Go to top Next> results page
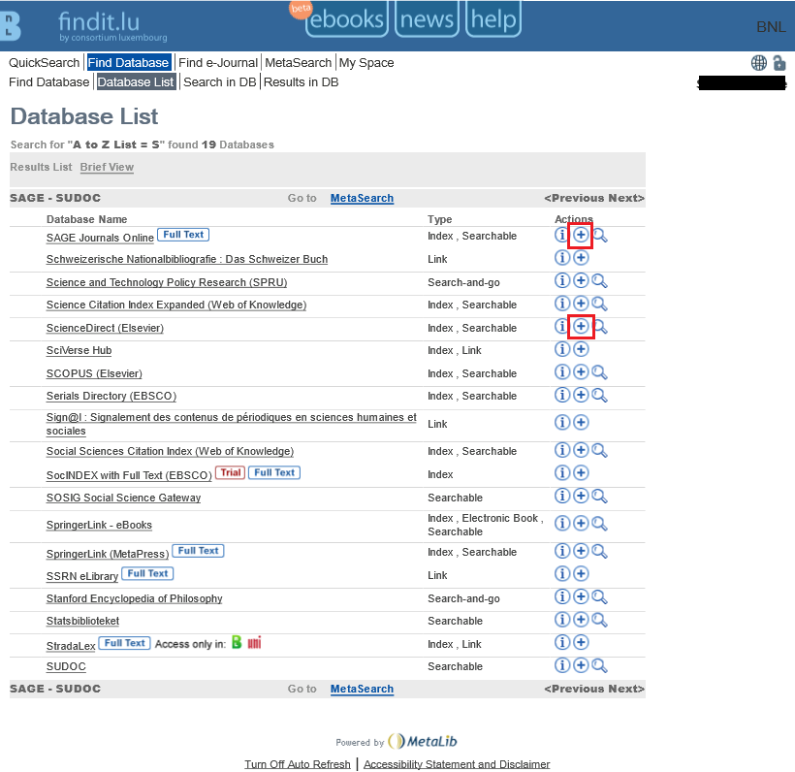Image resolution: width=795 pixels, height=772 pixels. (x=626, y=198)
